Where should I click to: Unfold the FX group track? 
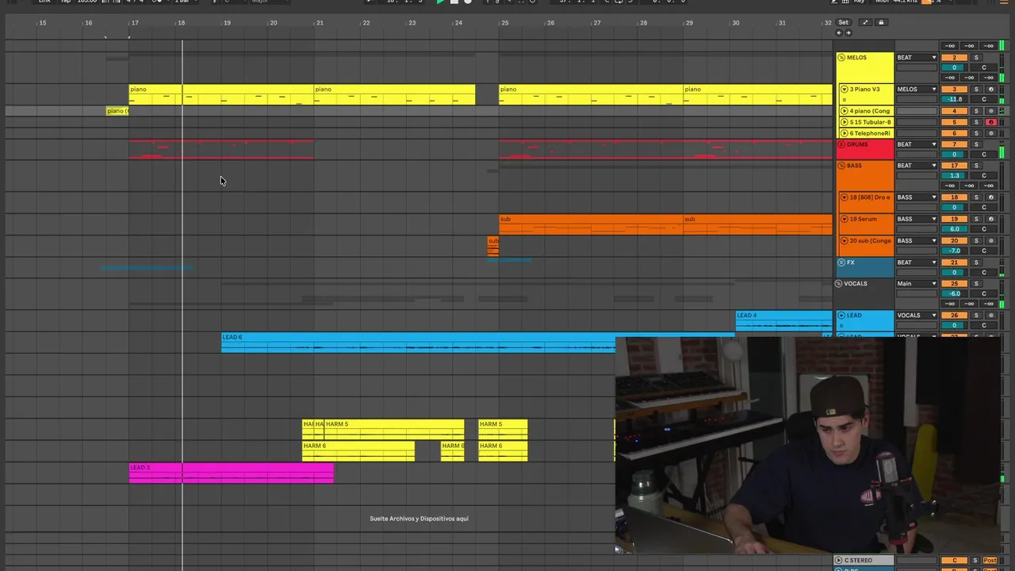coord(841,263)
